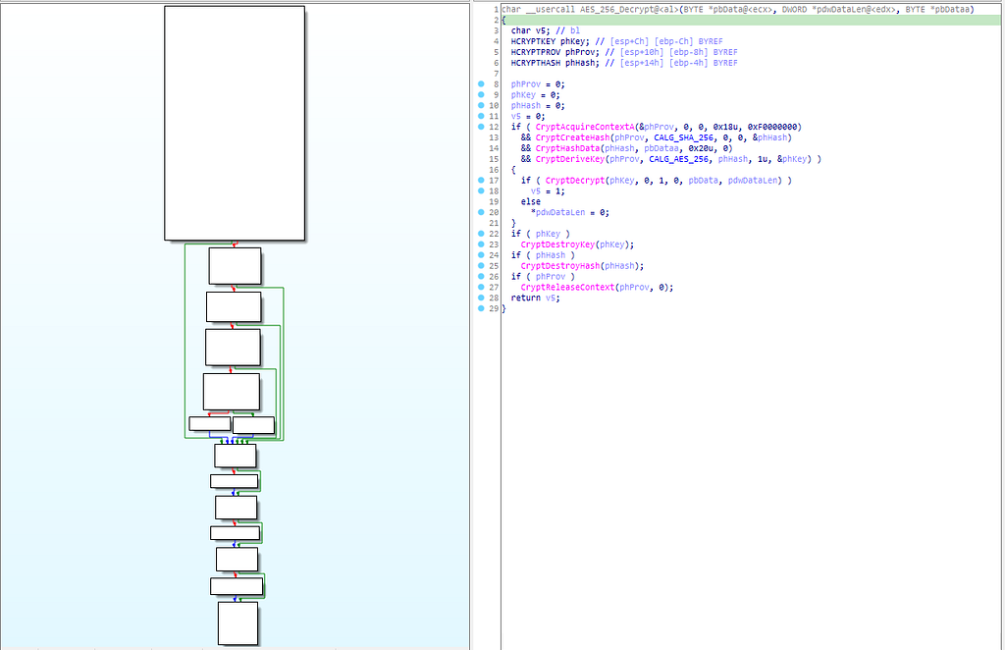Viewport: 1005px width, 650px height.
Task: Click the CryptDeriveKey function call
Action: tap(570, 159)
